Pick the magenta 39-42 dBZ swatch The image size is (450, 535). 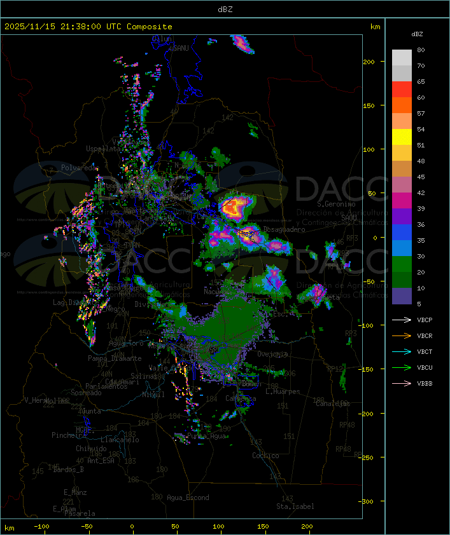tap(402, 200)
